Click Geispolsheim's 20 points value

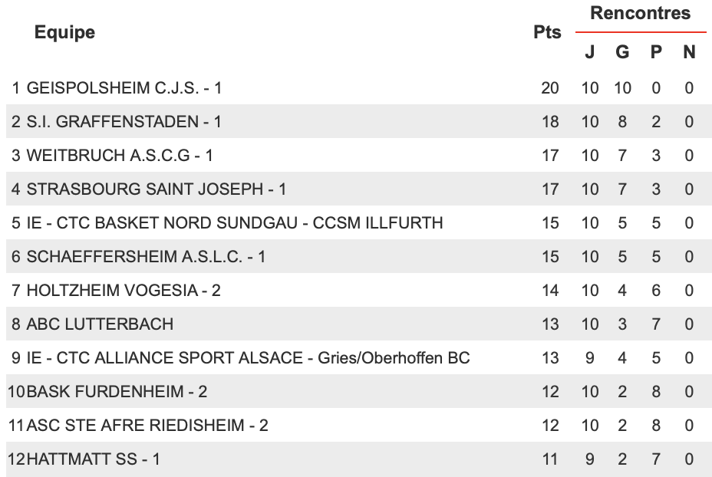550,87
